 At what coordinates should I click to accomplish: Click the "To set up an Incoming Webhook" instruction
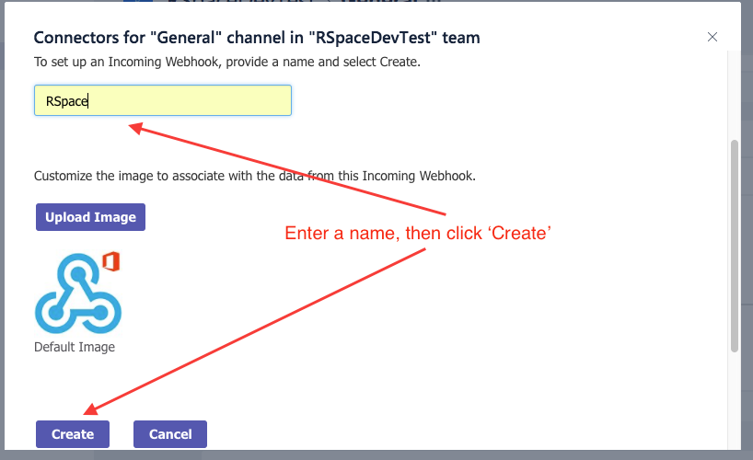(227, 62)
